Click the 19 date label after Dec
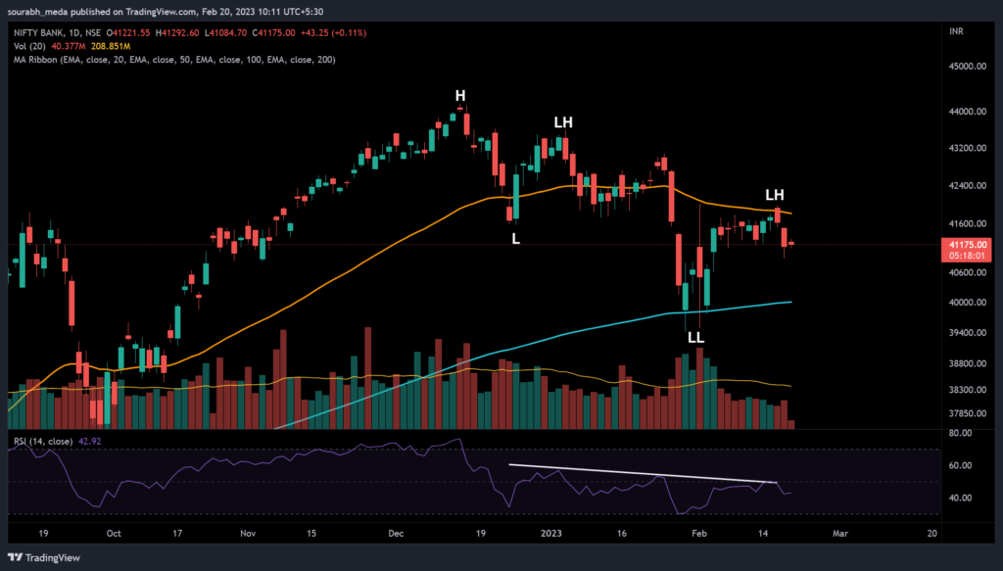The height and width of the screenshot is (571, 1003). (x=480, y=533)
